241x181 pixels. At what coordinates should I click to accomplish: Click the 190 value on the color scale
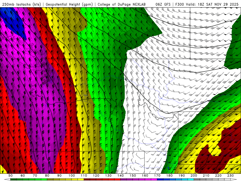(182, 176)
